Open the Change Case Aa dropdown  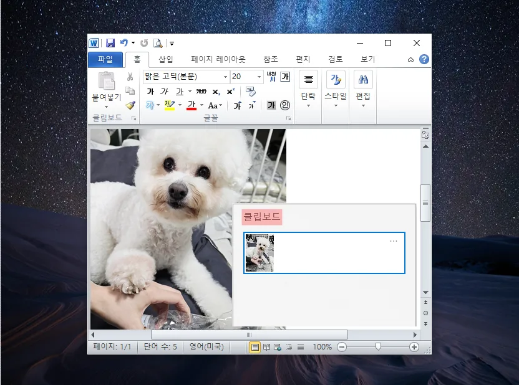pos(215,106)
